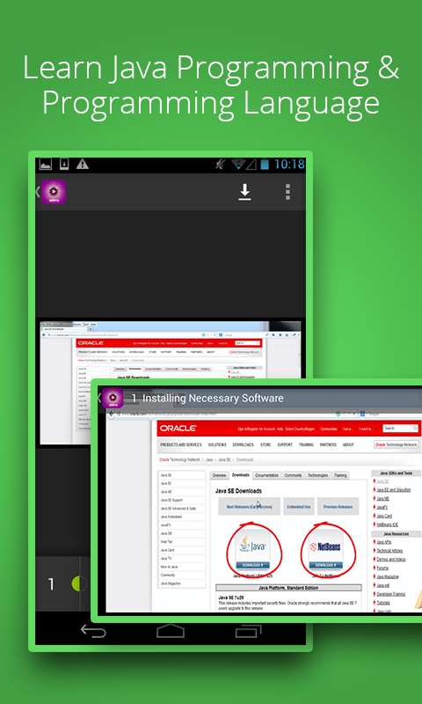Switch to the Overview tab

coord(219,475)
